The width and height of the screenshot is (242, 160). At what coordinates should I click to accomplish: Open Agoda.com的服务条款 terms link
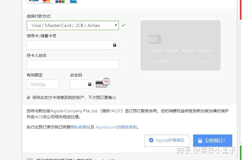coord(116,127)
